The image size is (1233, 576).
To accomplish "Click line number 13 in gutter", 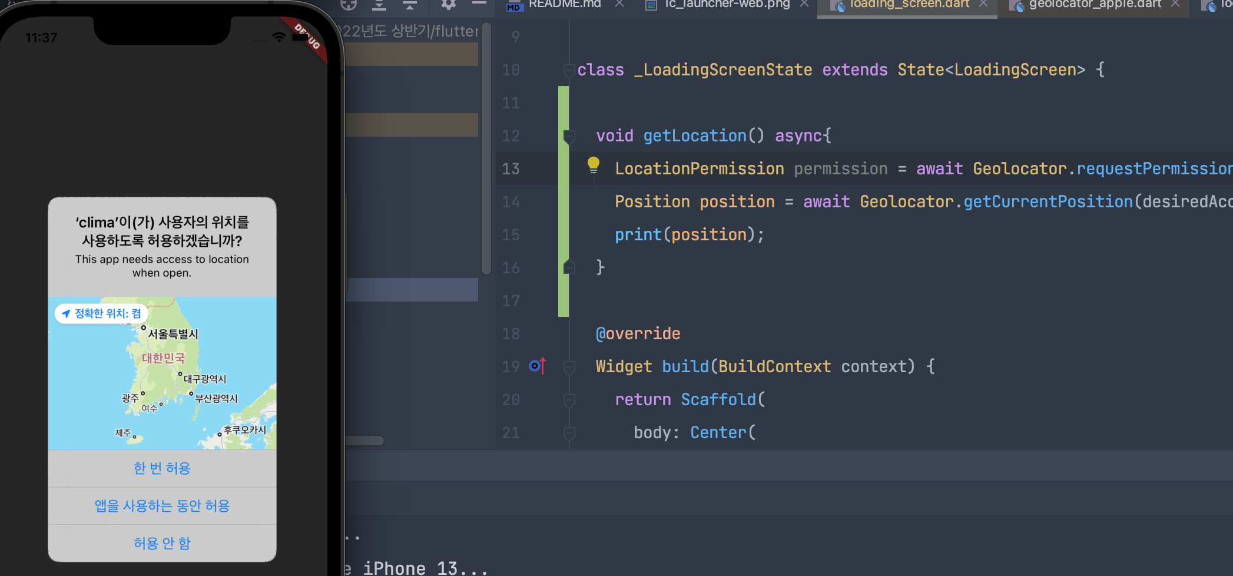I will point(511,169).
